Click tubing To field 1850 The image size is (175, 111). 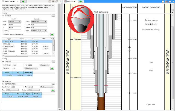coord(33,65)
